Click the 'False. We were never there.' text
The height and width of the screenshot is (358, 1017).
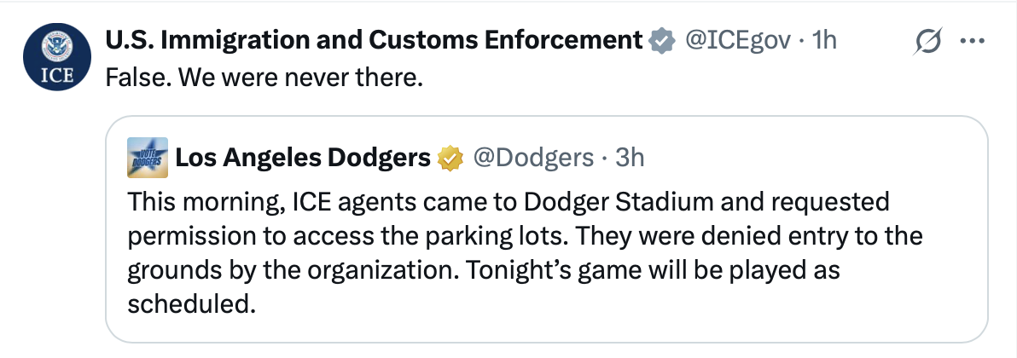[x=264, y=78]
